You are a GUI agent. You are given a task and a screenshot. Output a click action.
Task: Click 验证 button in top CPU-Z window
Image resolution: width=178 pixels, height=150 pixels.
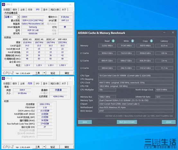tap(53, 73)
